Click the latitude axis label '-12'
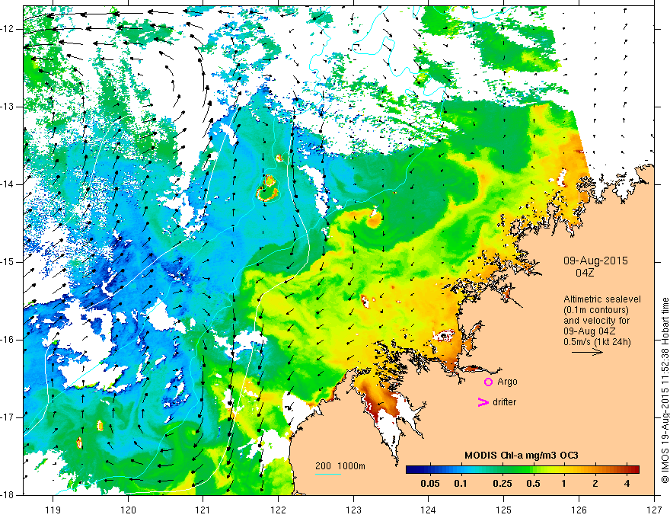This screenshot has height=518, width=670. tap(8, 29)
